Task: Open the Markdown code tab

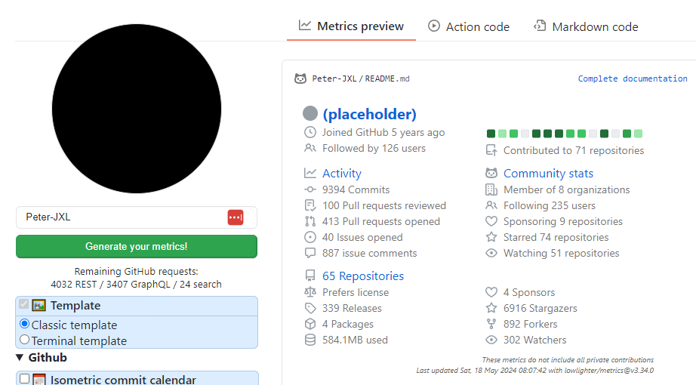Action: pos(586,26)
